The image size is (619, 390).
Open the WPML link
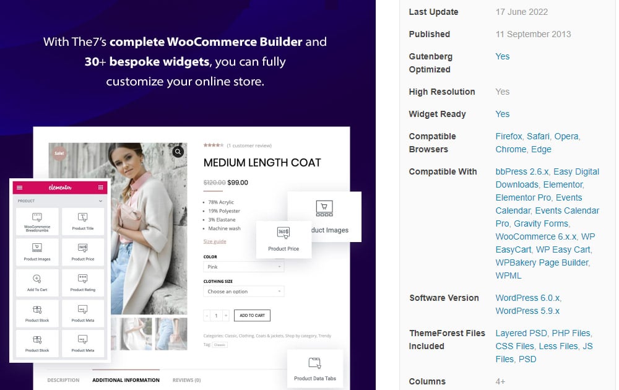coord(508,275)
